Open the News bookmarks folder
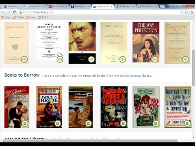 (30, 17)
